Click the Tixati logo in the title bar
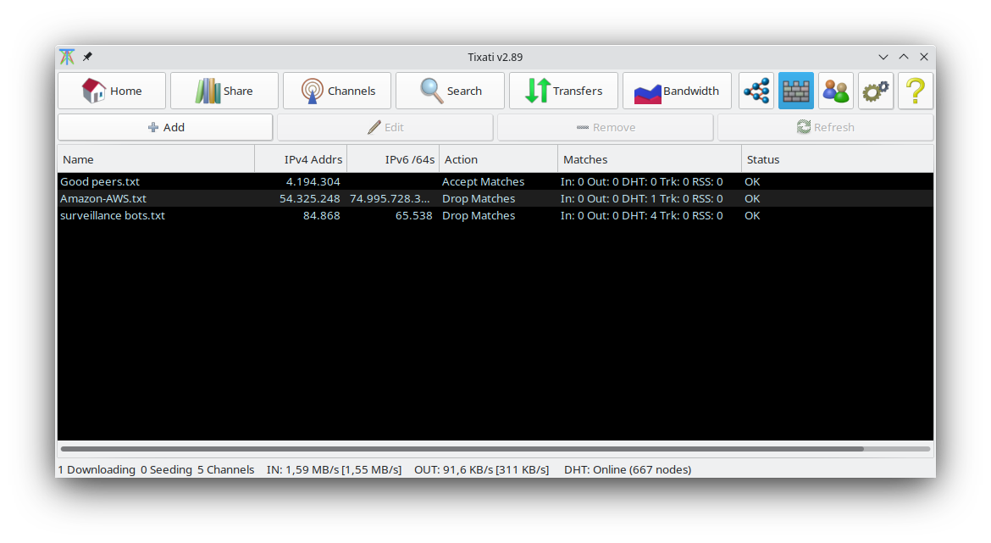991x543 pixels. point(66,57)
